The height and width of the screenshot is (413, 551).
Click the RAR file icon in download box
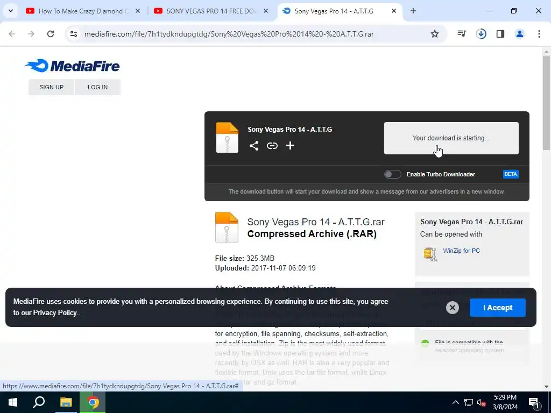pos(227,138)
